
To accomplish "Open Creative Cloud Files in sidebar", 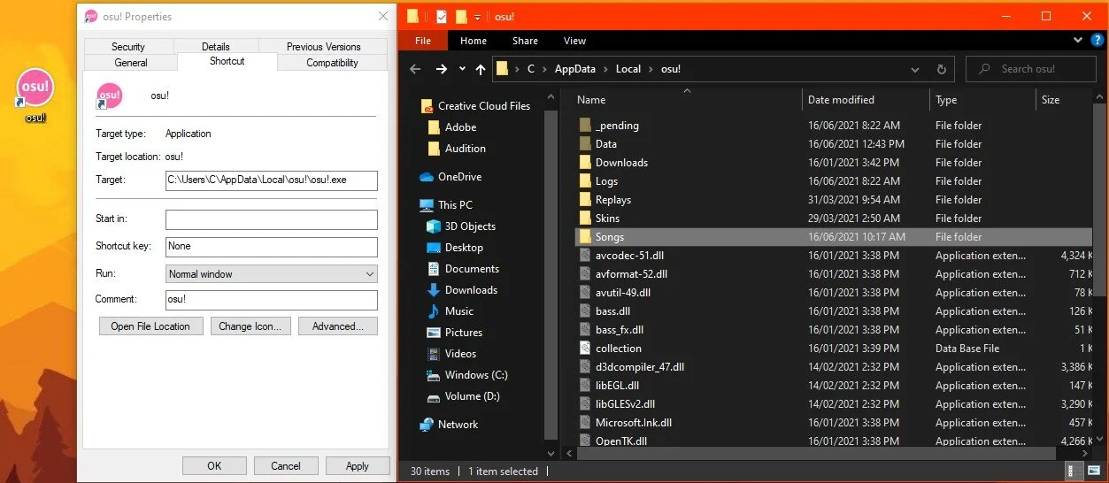I will click(x=475, y=105).
